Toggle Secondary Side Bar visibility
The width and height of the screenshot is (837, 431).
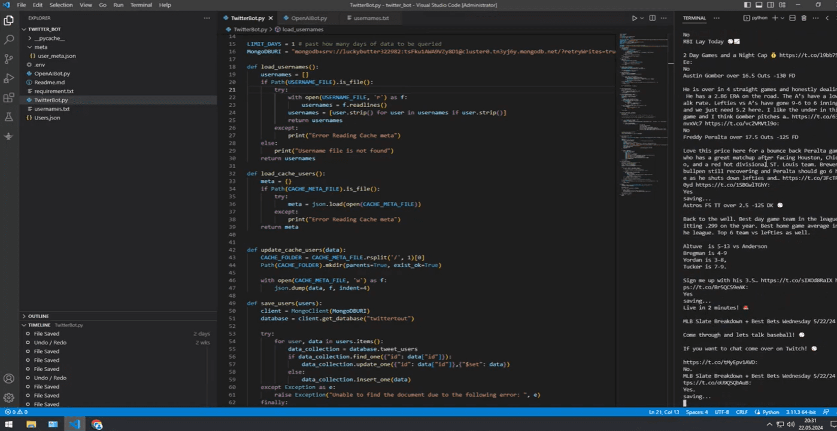tap(771, 5)
